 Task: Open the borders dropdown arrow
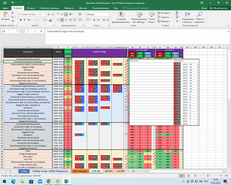coord(39,20)
